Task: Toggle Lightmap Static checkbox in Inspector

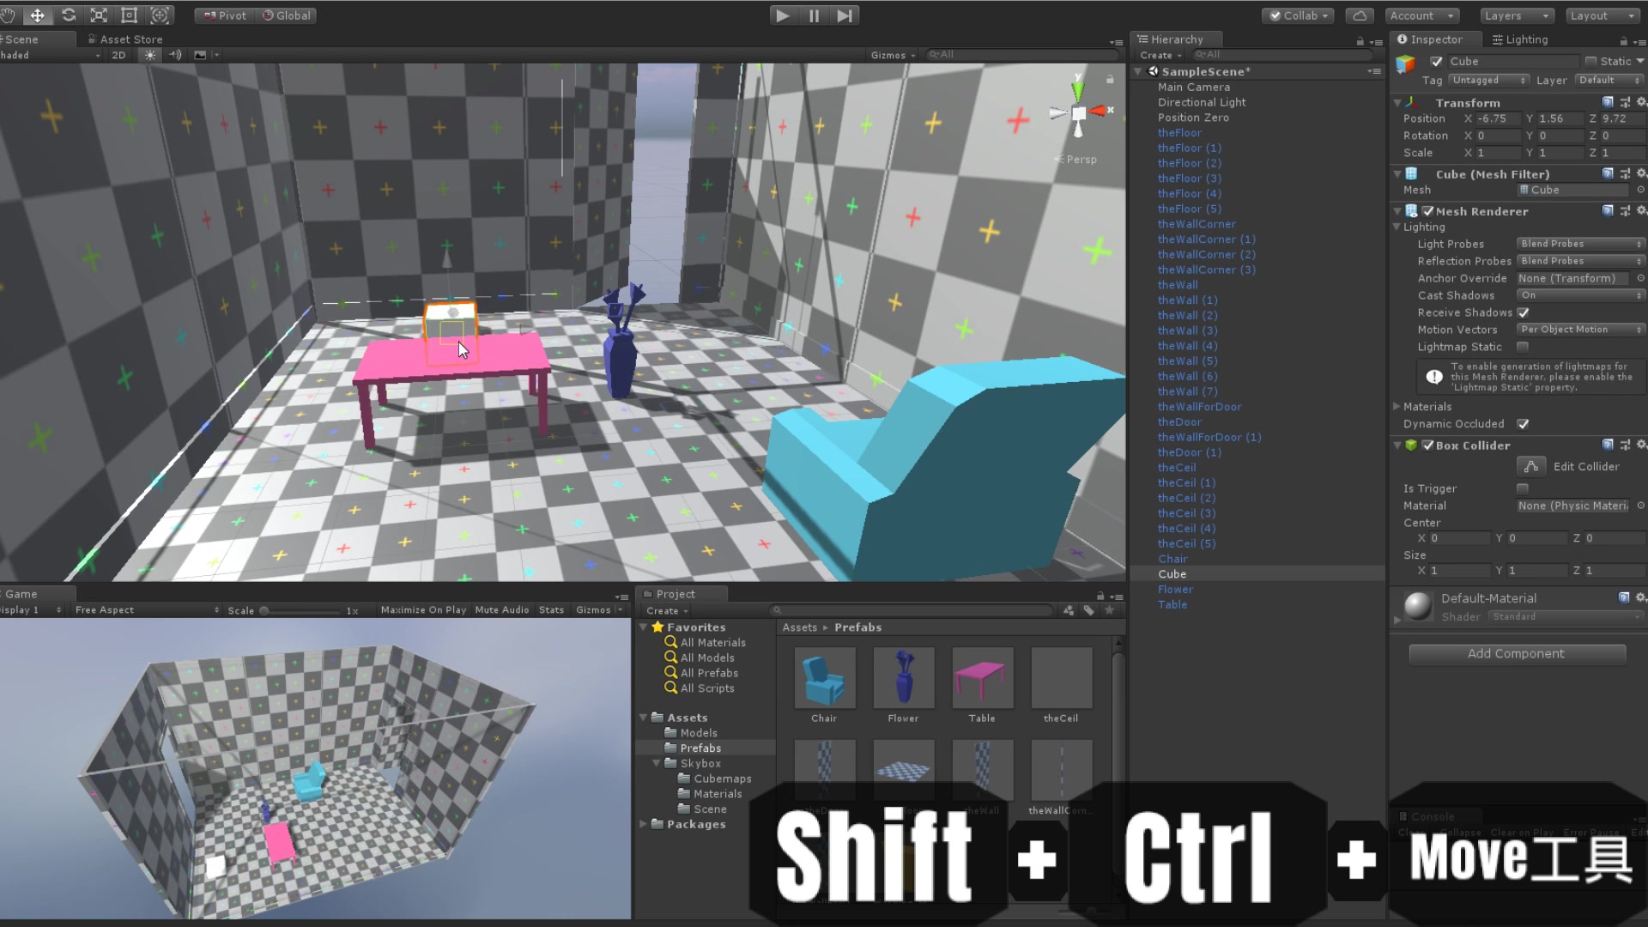Action: (1524, 347)
